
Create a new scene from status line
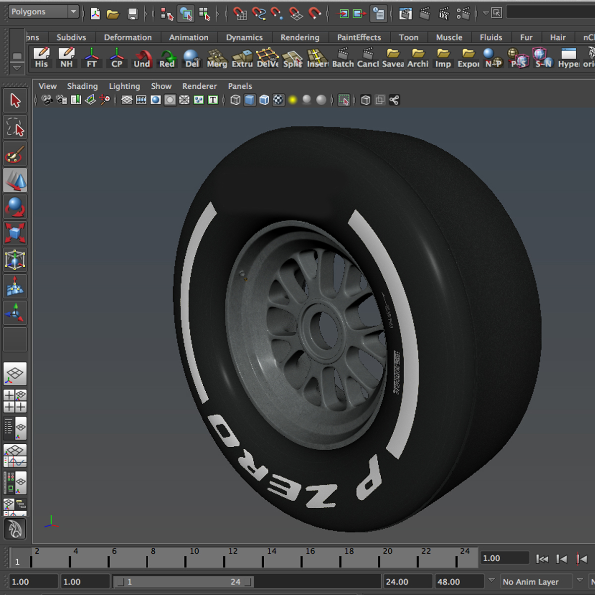[x=95, y=14]
